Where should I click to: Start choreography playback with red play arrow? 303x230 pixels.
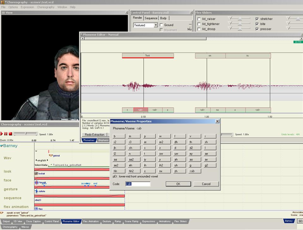point(2,134)
